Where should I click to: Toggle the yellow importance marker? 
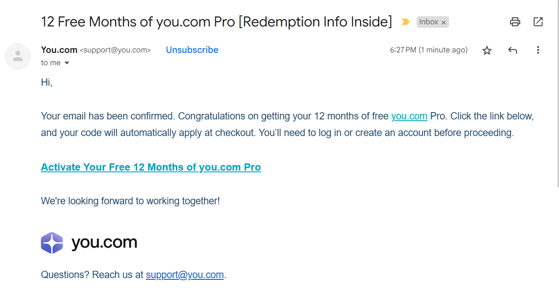(405, 22)
